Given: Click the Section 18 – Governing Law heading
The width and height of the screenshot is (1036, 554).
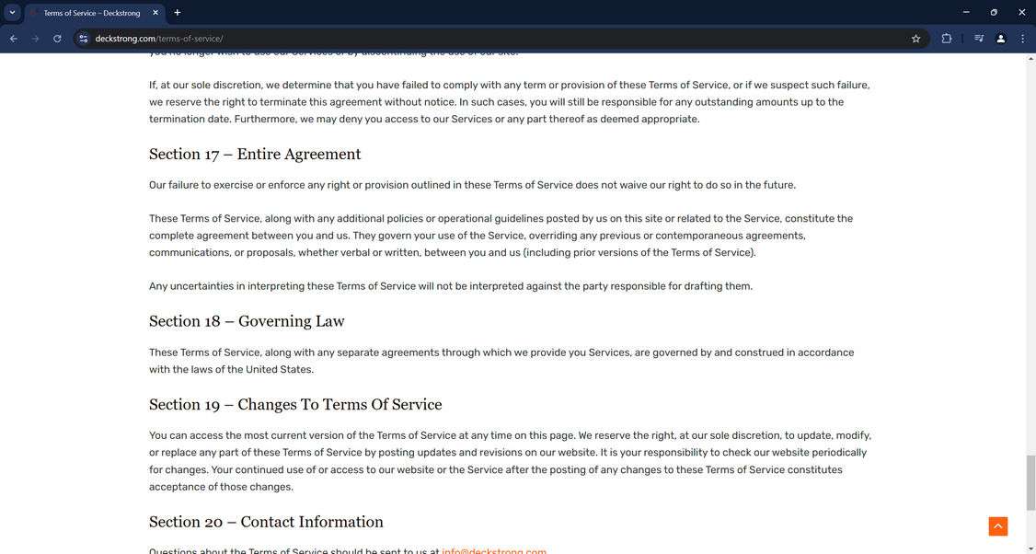Looking at the screenshot, I should (x=247, y=321).
